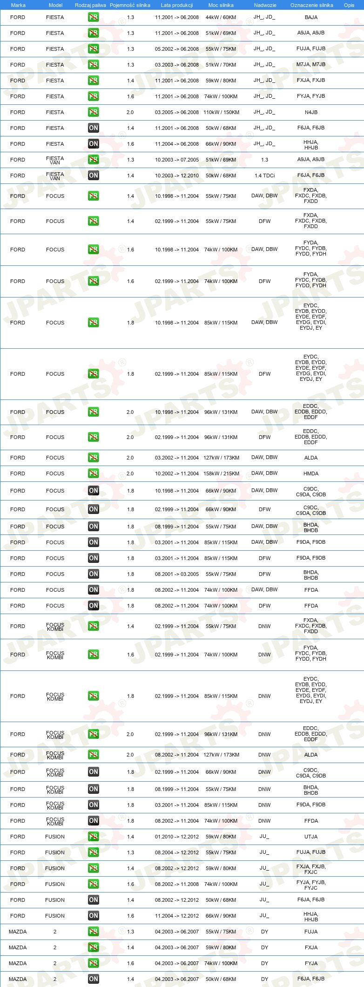Click the Rodzaj paliwa column header
This screenshot has width=364, height=987.
click(90, 5)
